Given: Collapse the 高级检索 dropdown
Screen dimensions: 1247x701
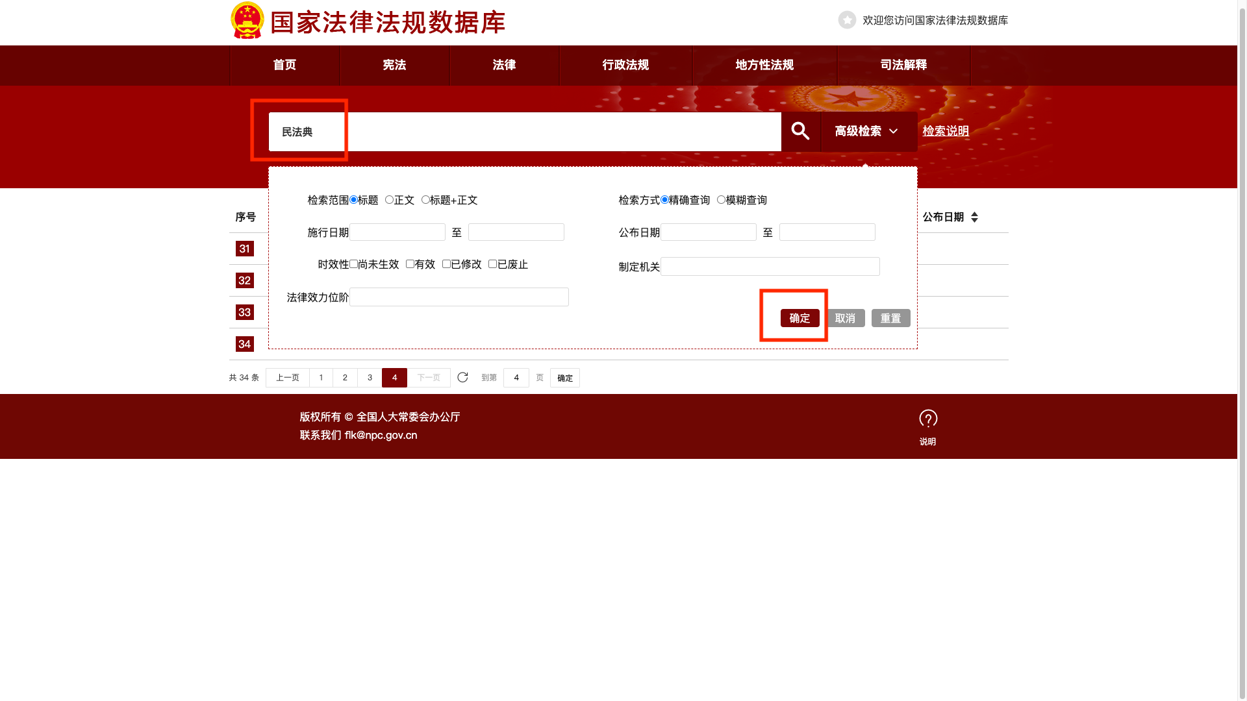Looking at the screenshot, I should click(x=868, y=132).
